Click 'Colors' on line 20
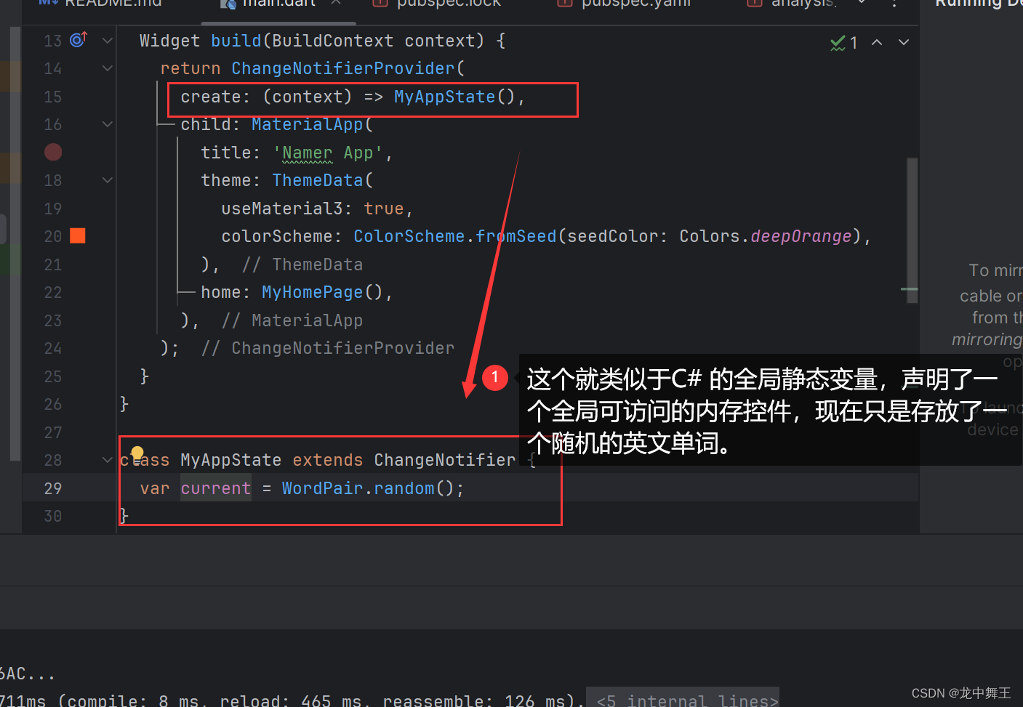The image size is (1023, 707). [709, 236]
